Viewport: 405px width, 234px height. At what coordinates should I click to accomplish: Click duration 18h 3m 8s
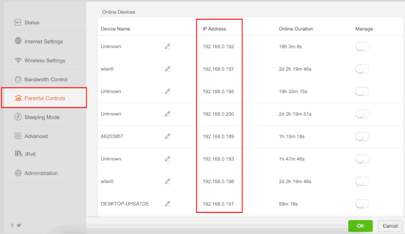(290, 46)
